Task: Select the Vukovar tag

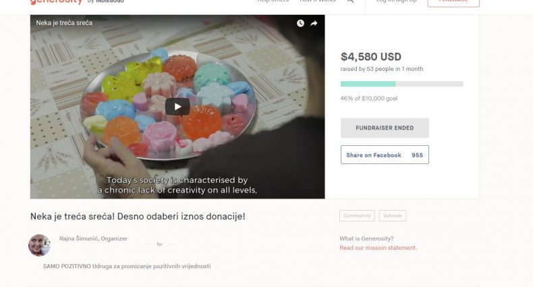Action: 393,215
